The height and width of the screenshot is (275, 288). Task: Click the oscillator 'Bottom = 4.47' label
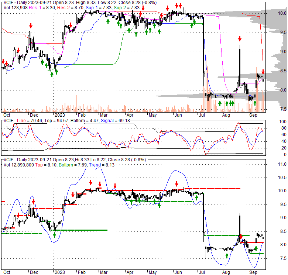point(85,121)
